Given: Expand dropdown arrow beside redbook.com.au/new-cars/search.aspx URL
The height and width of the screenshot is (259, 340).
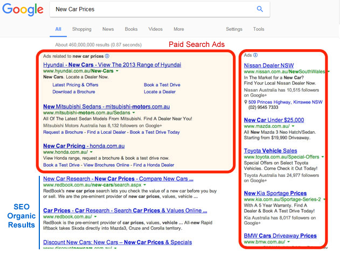Looking at the screenshot, I should tap(144, 185).
